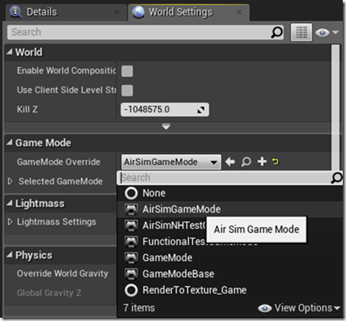Click the GameModeBase gamepad icon

tap(131, 274)
